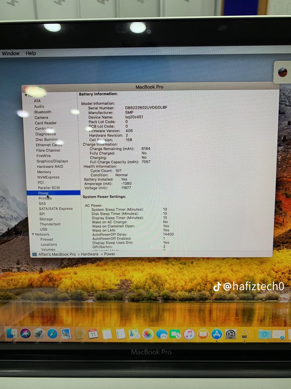Select Disc Burning in the sidebar
The image size is (291, 389).
pos(46,139)
